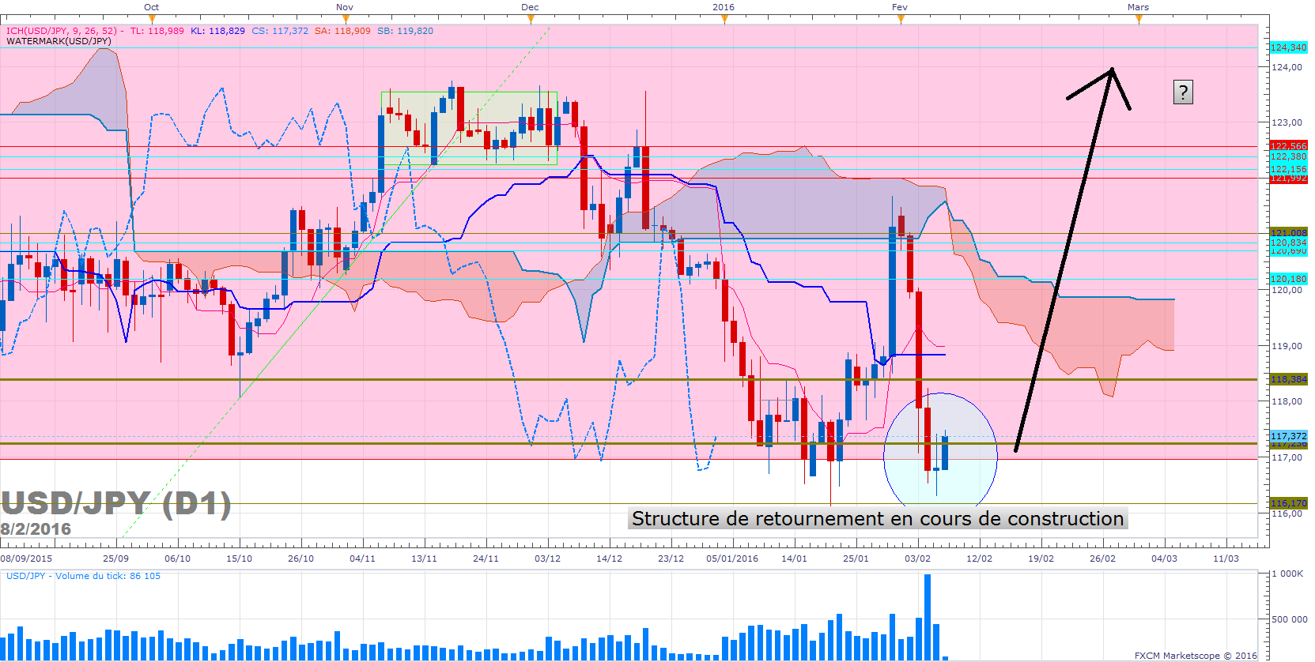The width and height of the screenshot is (1315, 662).
Task: Click the 124,340 cyan price label
Action: coord(1288,47)
